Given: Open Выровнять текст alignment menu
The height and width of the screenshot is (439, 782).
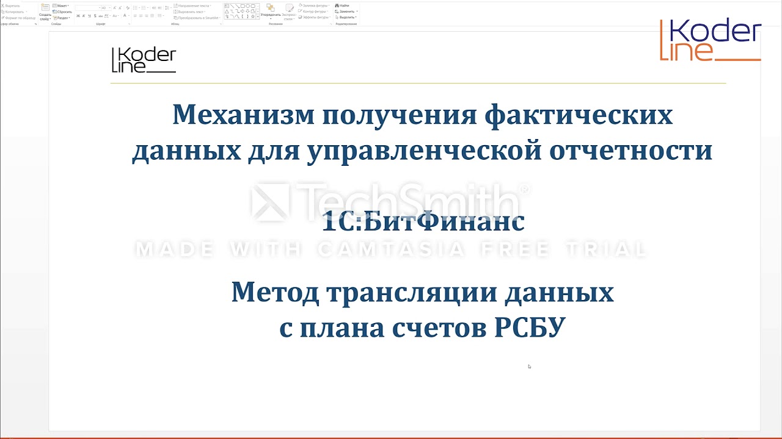Looking at the screenshot, I should pos(189,12).
